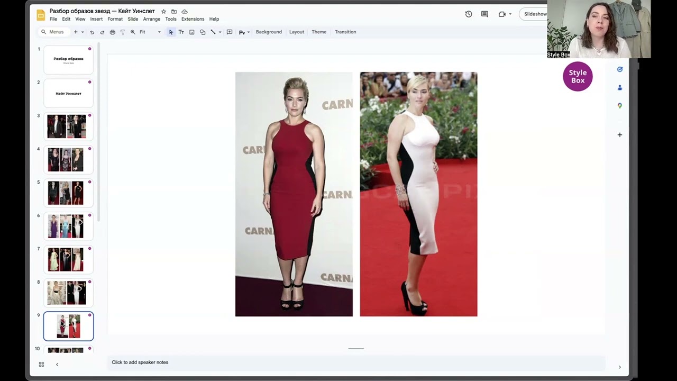This screenshot has height=381, width=677.
Task: Open grid view of slides
Action: tap(41, 364)
